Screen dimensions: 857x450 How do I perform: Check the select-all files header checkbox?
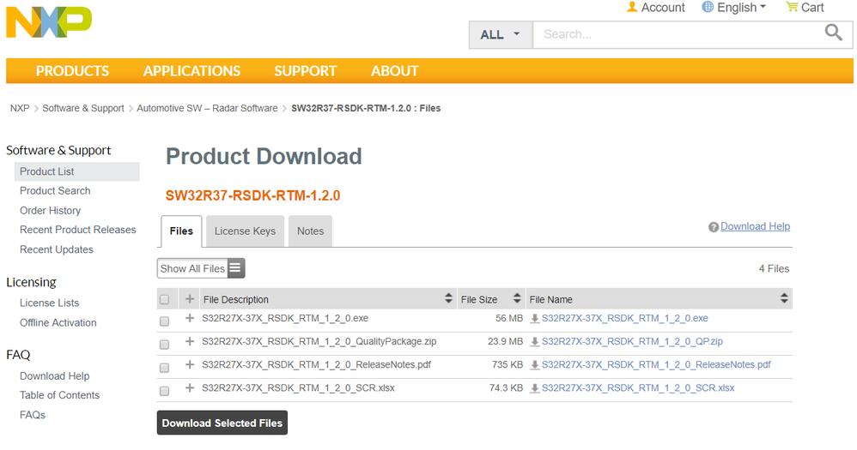coord(165,299)
